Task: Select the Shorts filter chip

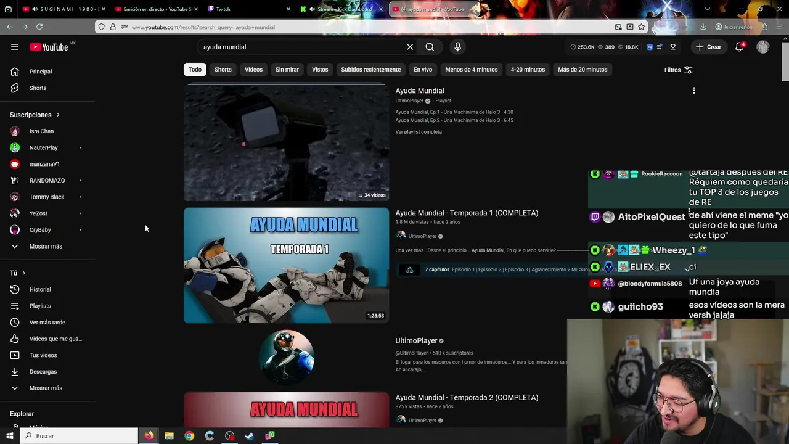Action: 223,70
